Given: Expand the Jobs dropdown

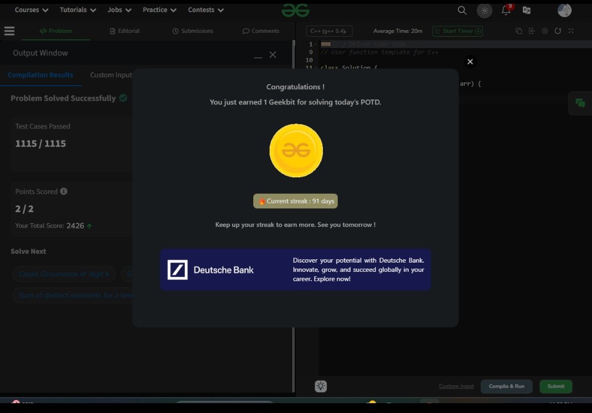Looking at the screenshot, I should pos(119,10).
